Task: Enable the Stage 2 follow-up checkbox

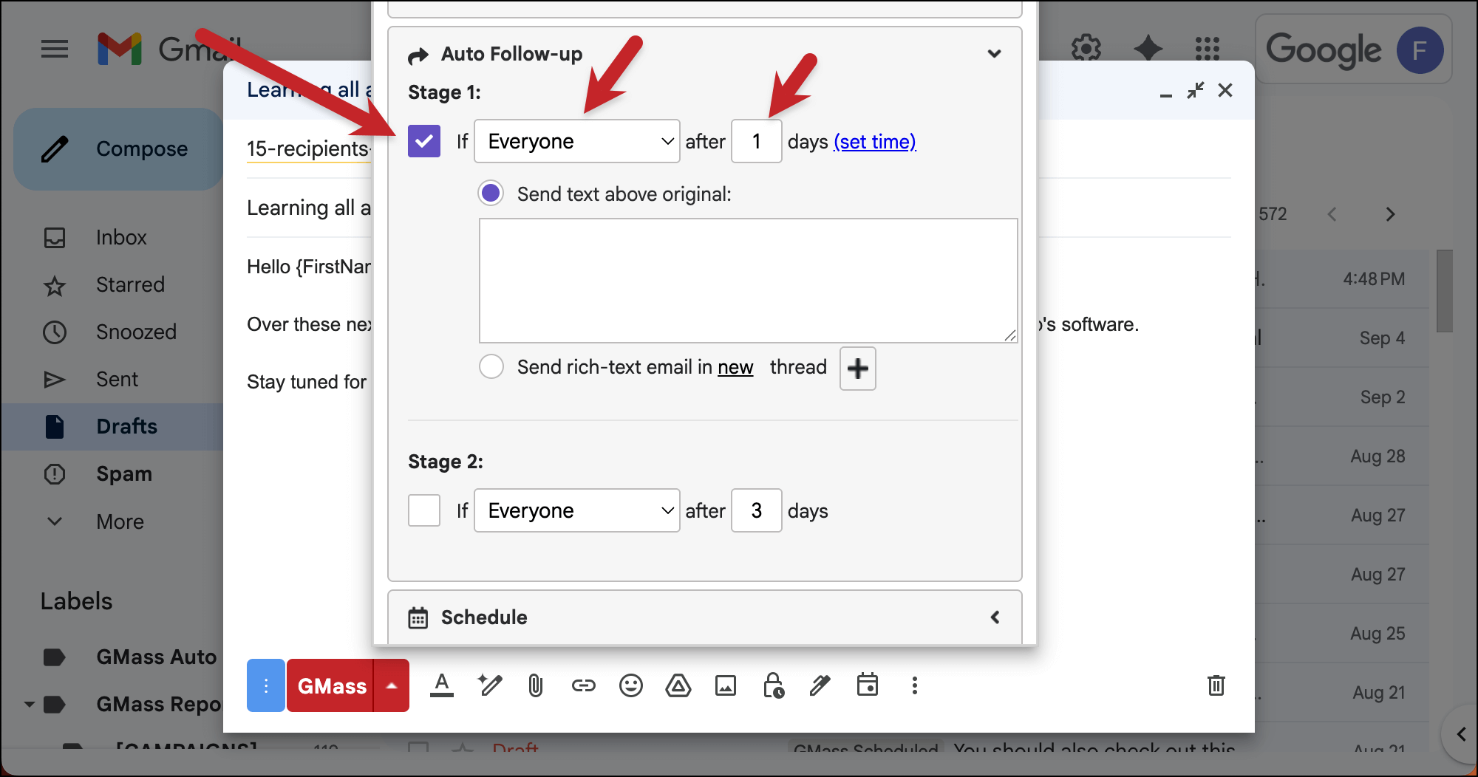Action: click(424, 510)
